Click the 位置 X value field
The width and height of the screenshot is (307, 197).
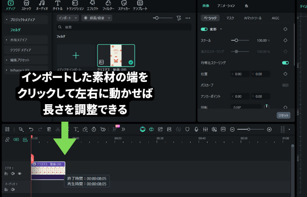(240, 74)
